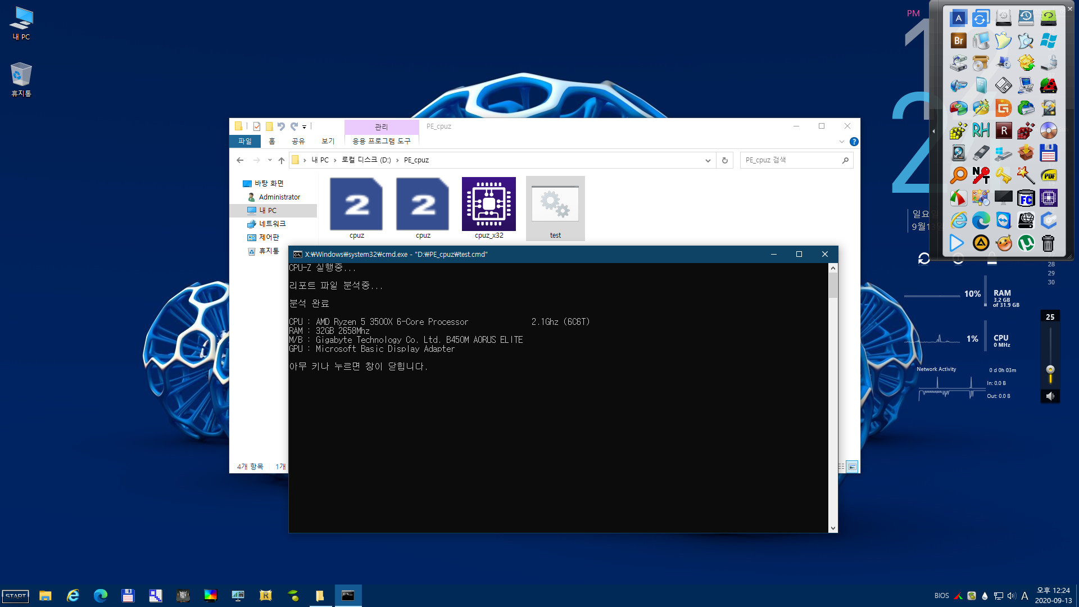The image size is (1079, 607).
Task: Switch to the 공유 ribbon tab
Action: [298, 141]
